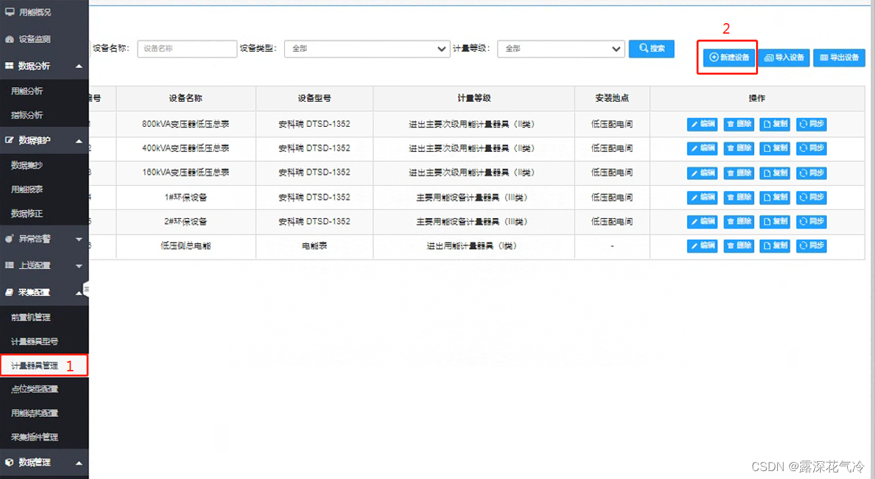Select 前置机管理 submenu item
The height and width of the screenshot is (479, 875).
[44, 317]
